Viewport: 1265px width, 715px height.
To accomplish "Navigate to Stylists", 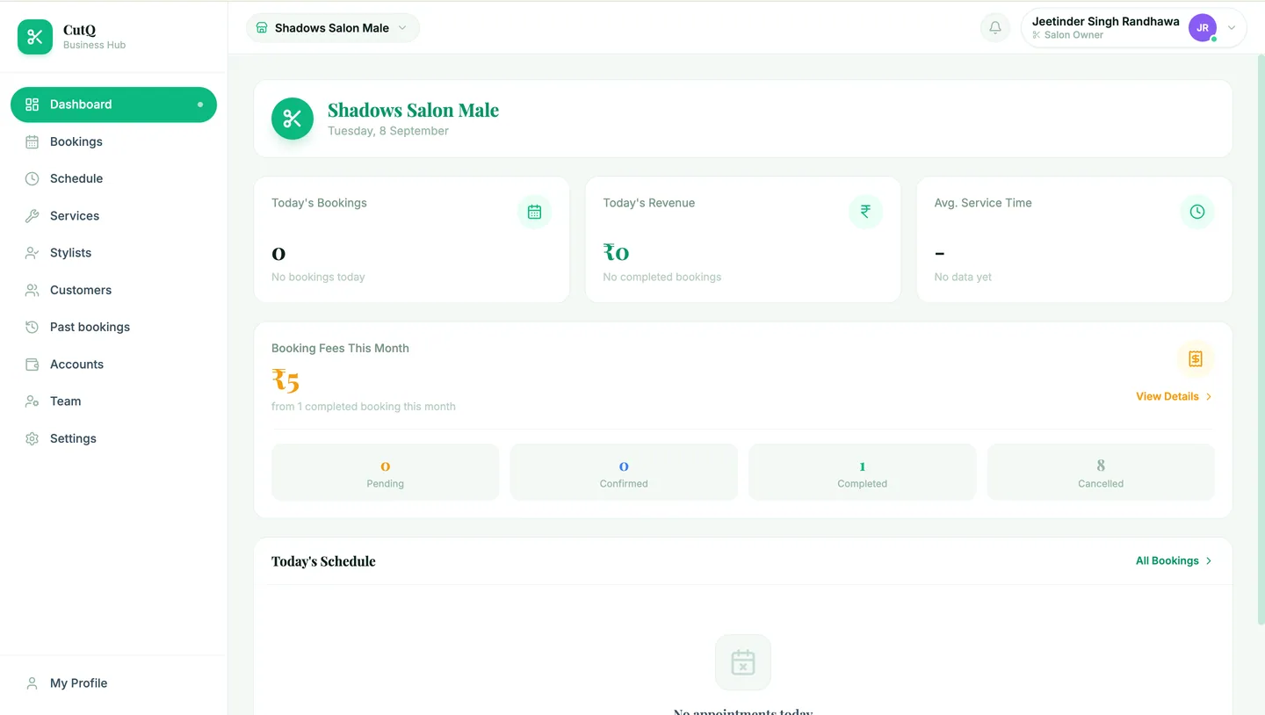I will [113, 253].
